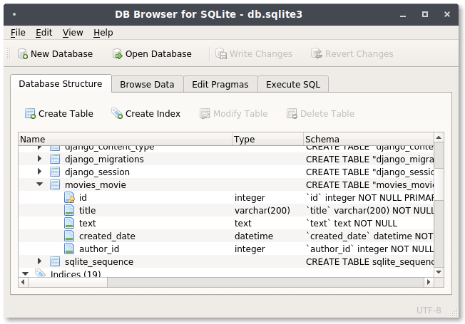Click the window menu dot in title bar

14,14
